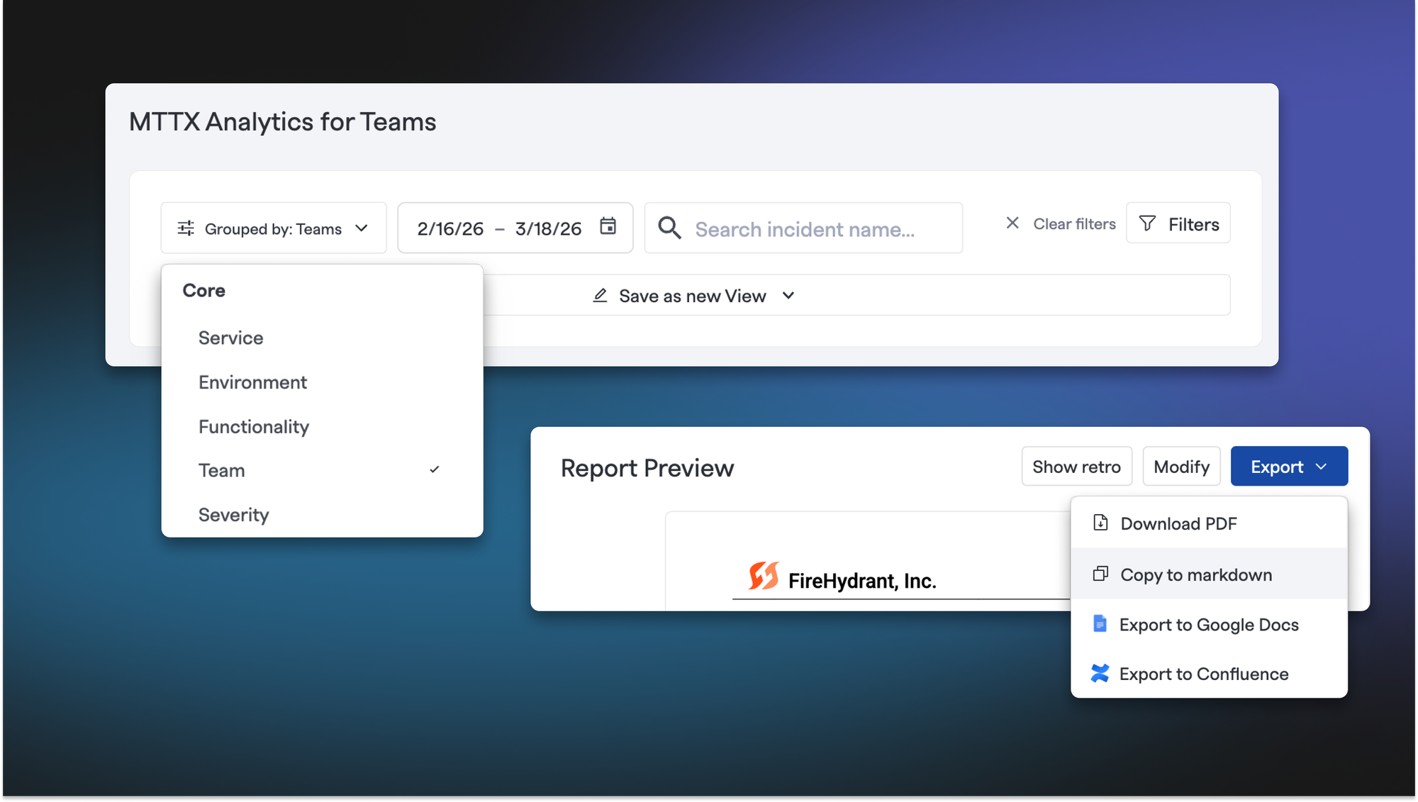Click the Confluence logo icon

[1100, 673]
